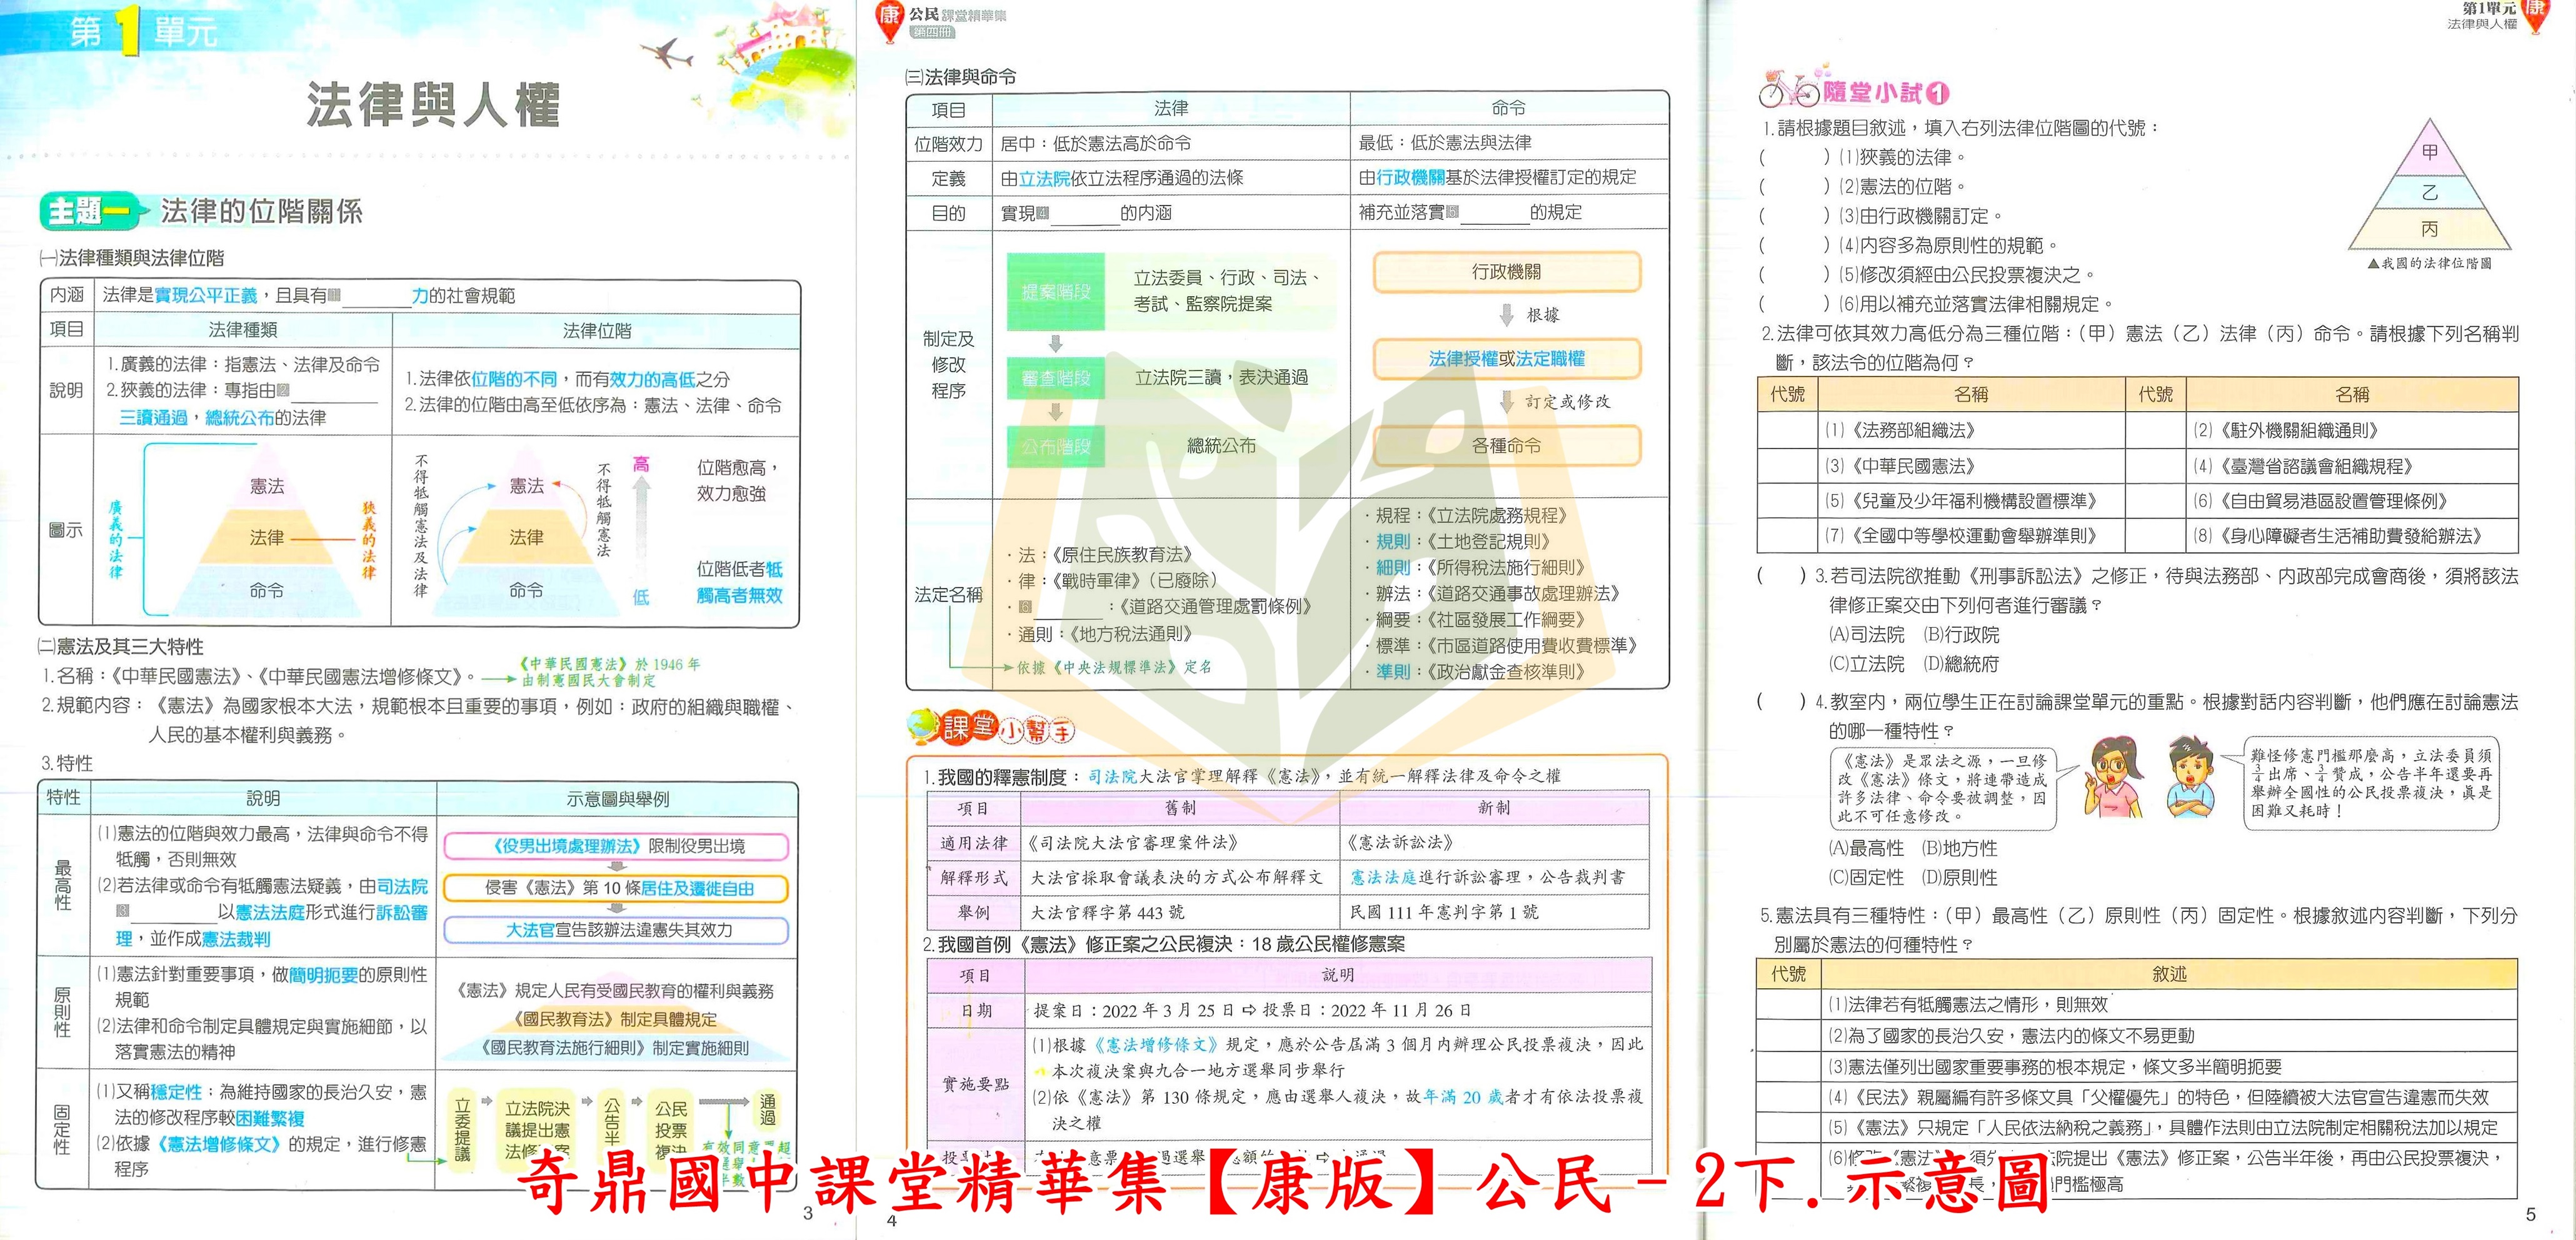
Task: Click the box 《役男出境處理辦法》限制役男出境
Action: (x=617, y=846)
